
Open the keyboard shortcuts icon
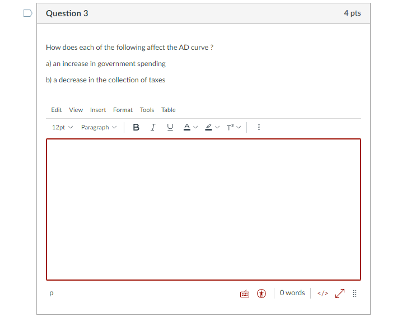[245, 294]
